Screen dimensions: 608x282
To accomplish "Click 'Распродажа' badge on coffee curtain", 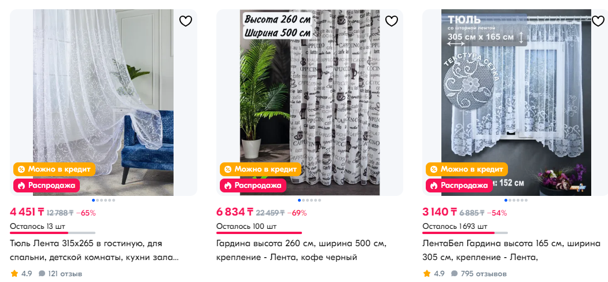I will [x=253, y=185].
